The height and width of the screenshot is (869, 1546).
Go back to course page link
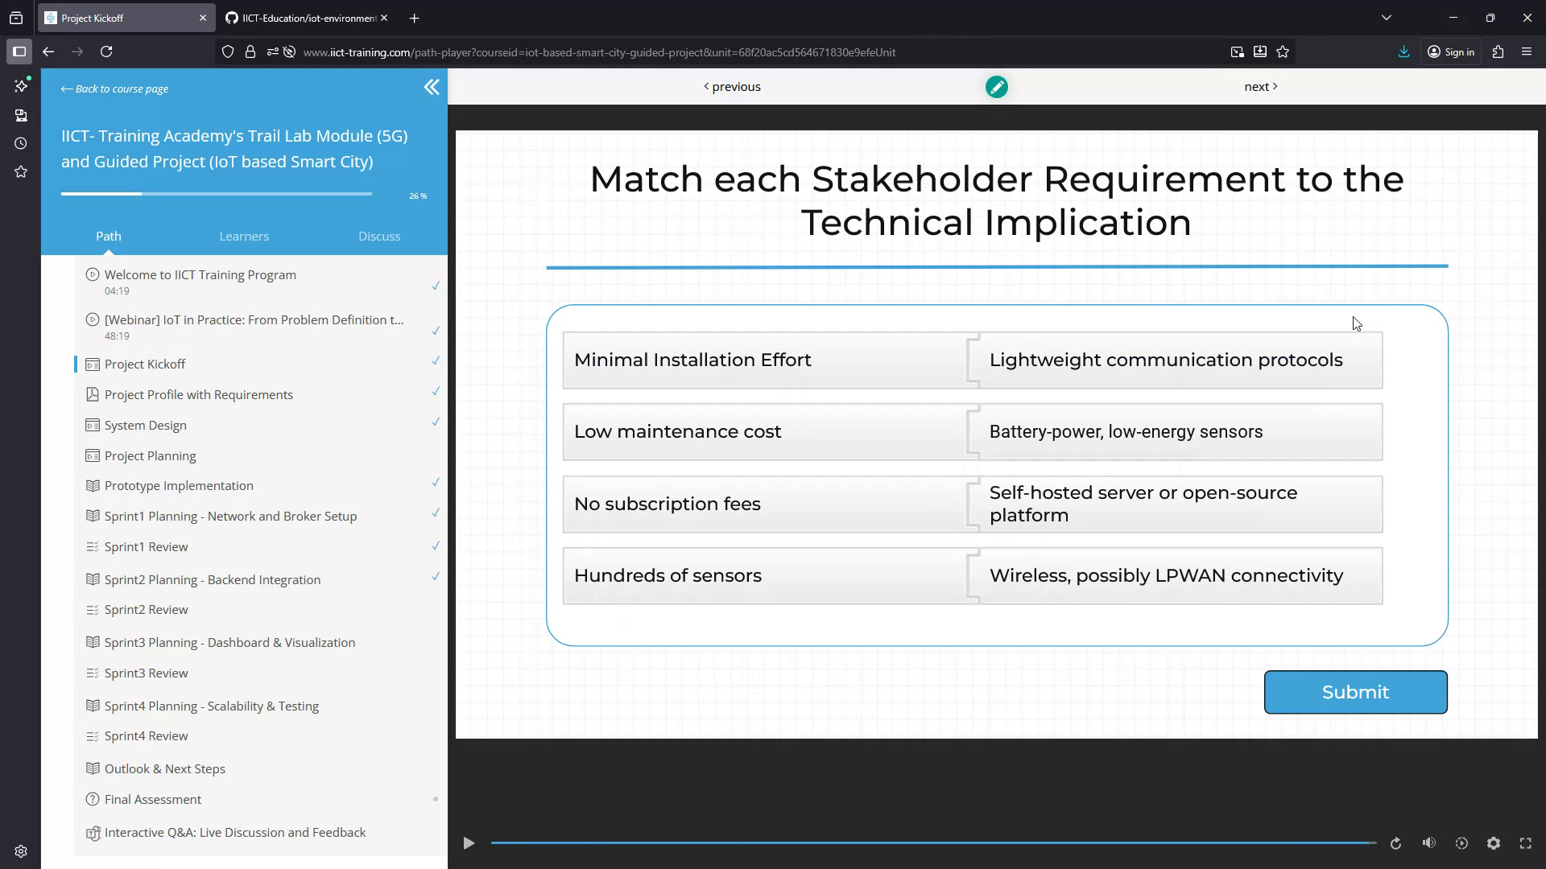click(x=114, y=89)
